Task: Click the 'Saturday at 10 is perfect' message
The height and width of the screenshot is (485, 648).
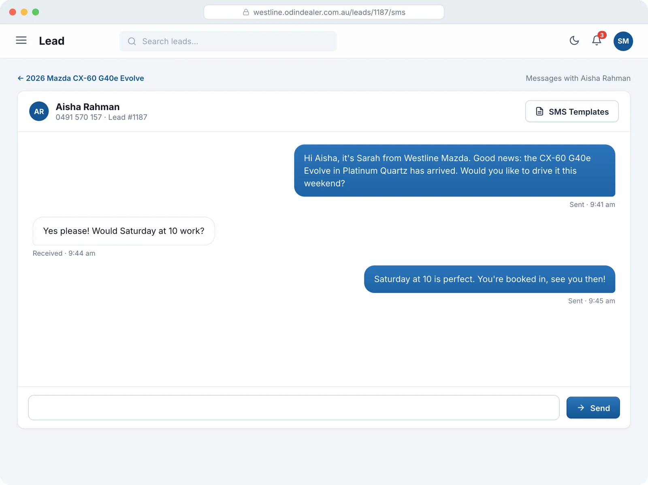Action: tap(489, 279)
